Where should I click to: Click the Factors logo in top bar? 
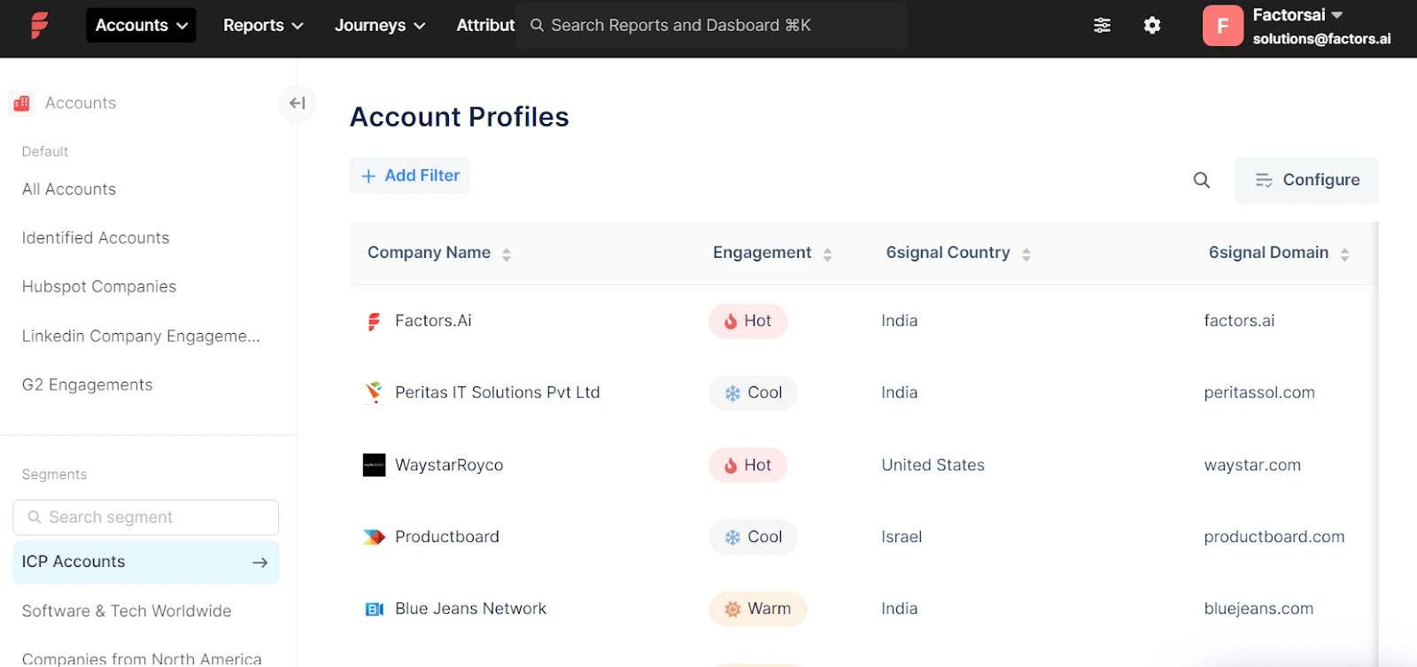pos(39,25)
